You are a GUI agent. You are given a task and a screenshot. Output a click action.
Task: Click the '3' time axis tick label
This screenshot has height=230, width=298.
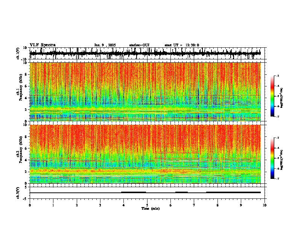(x=100, y=205)
